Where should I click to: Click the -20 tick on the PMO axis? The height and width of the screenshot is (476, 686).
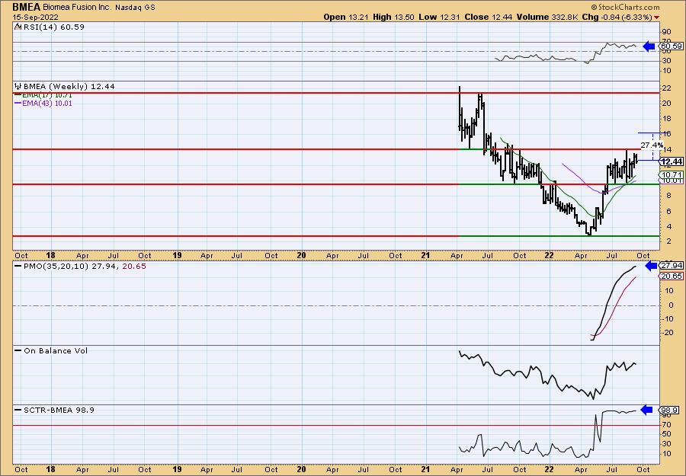(x=668, y=333)
